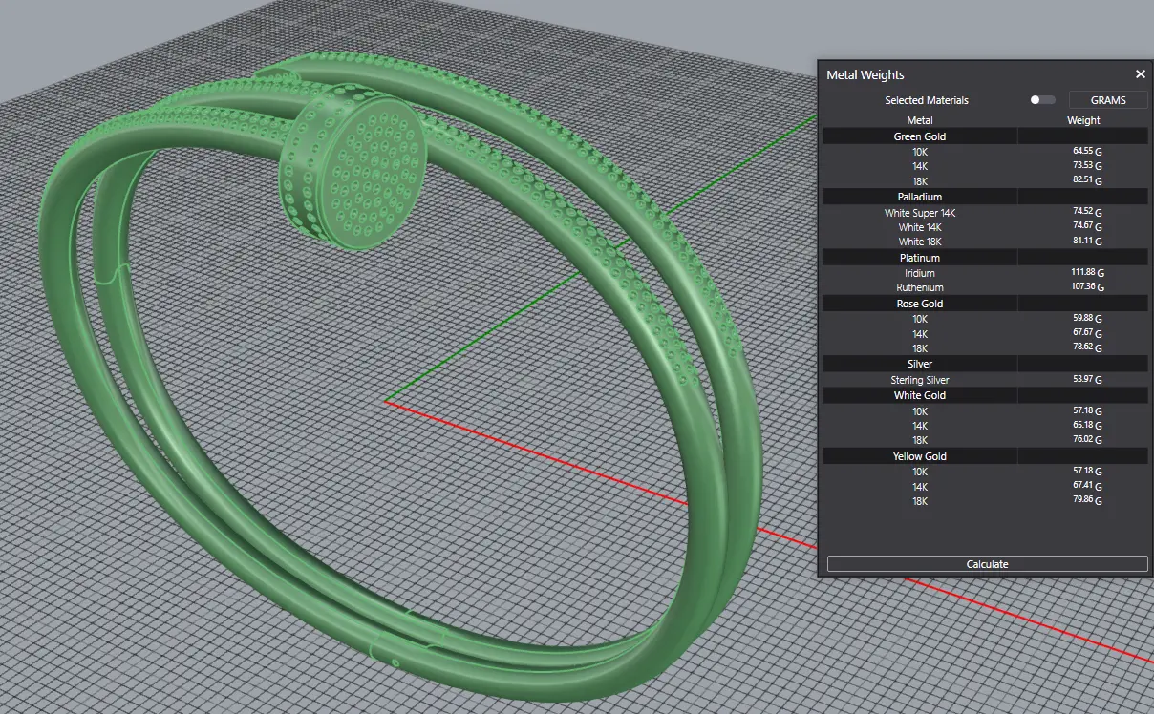Toggle the Selected Materials switch

[1042, 100]
